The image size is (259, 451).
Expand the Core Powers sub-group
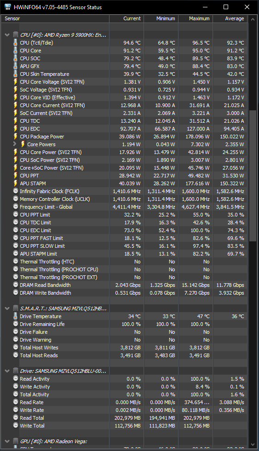(x=15, y=144)
